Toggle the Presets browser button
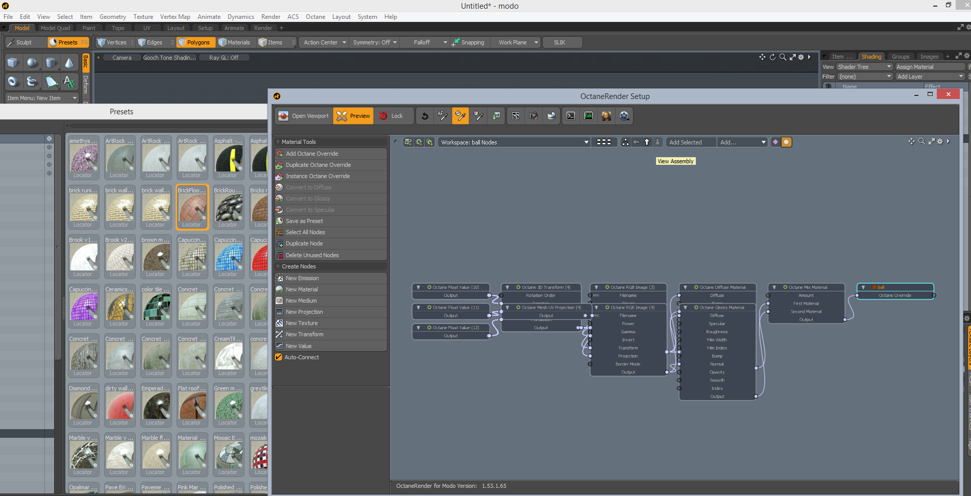 tap(68, 42)
